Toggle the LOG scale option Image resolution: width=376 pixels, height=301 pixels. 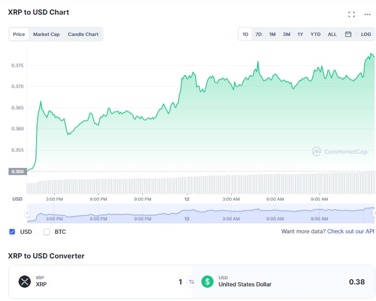click(366, 34)
